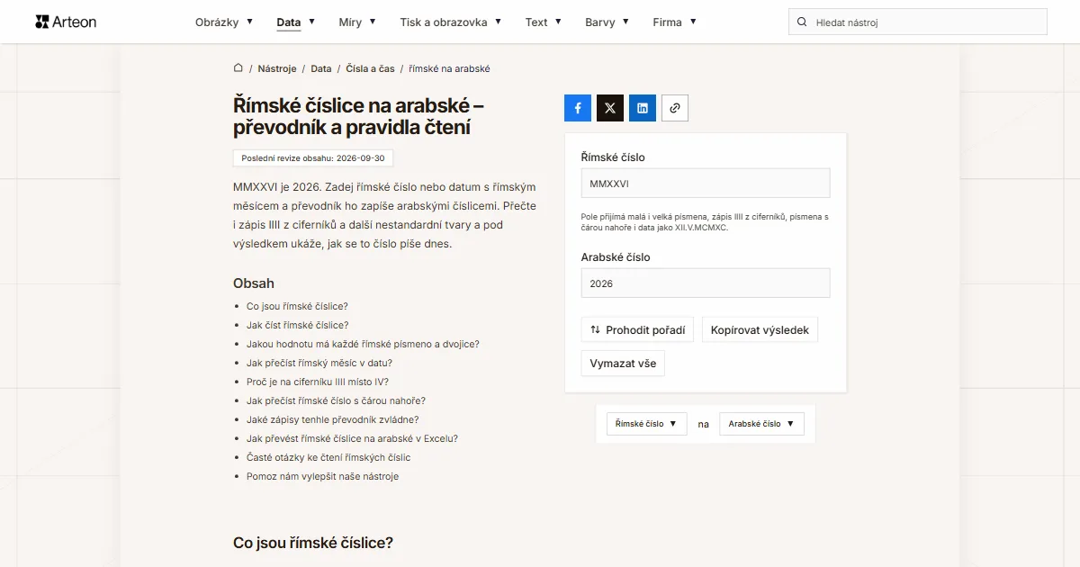Screen dimensions: 1080x567
Task: Click the 'Co jsou římské číslice?' section heading
Action: coord(313,543)
